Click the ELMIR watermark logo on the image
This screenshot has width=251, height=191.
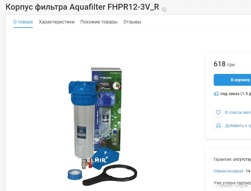coord(97,160)
